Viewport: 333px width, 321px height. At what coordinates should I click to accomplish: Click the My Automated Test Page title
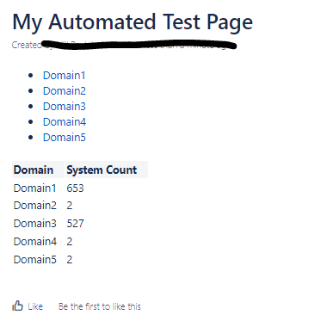[133, 22]
